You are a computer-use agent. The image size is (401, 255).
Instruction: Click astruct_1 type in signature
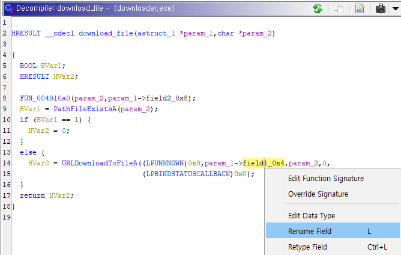click(156, 33)
